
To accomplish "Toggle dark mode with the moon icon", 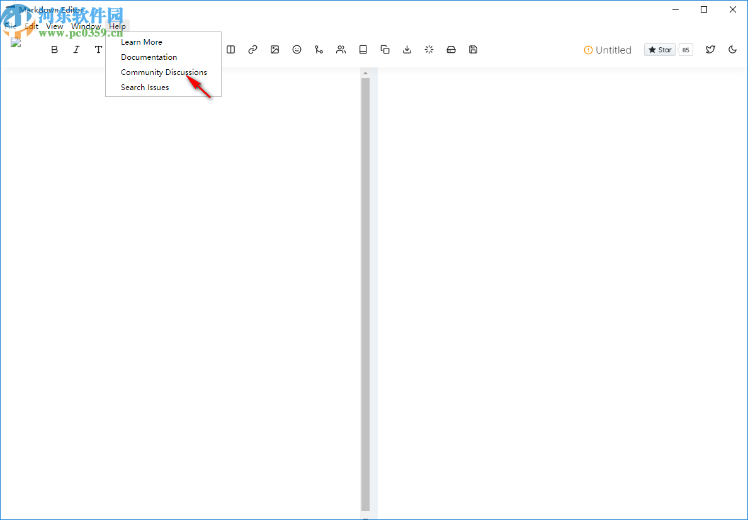I will pyautogui.click(x=732, y=49).
